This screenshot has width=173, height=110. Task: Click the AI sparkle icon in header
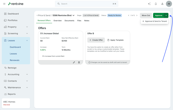point(149,4)
